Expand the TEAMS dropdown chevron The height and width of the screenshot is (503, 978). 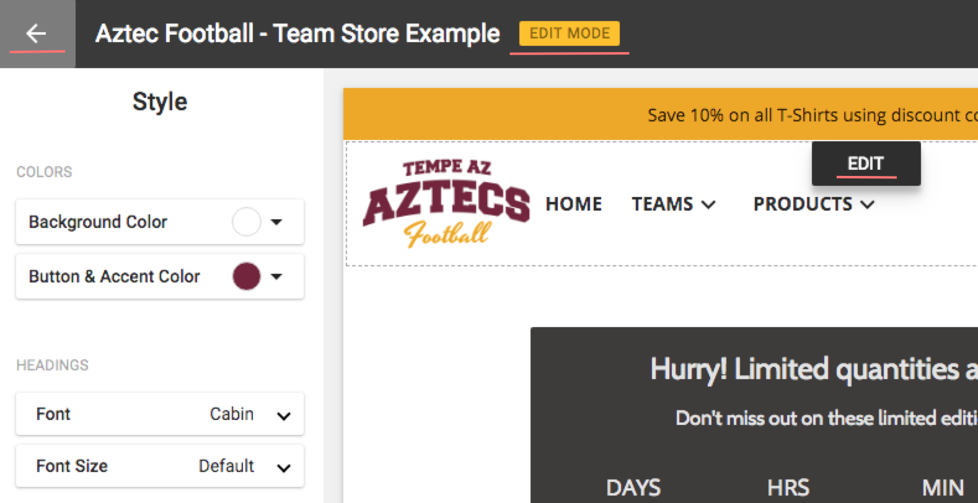pyautogui.click(x=709, y=204)
